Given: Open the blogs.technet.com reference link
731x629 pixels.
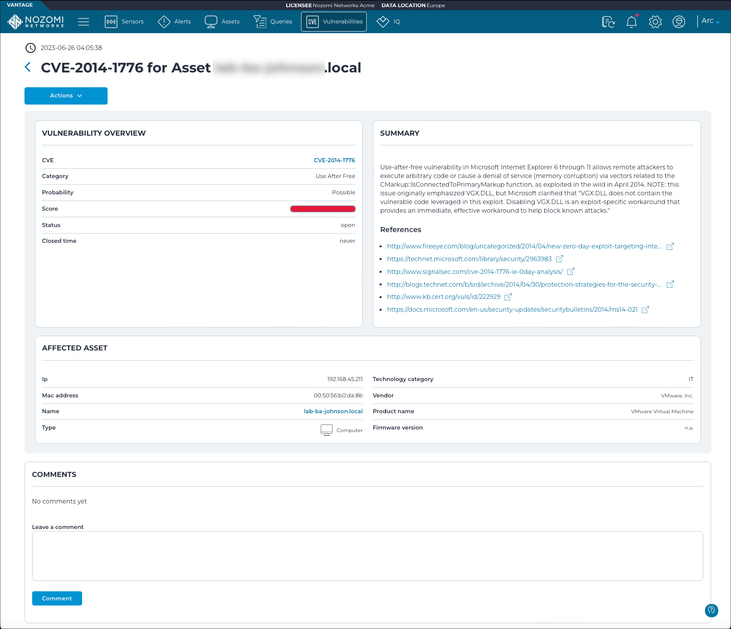Looking at the screenshot, I should click(524, 285).
